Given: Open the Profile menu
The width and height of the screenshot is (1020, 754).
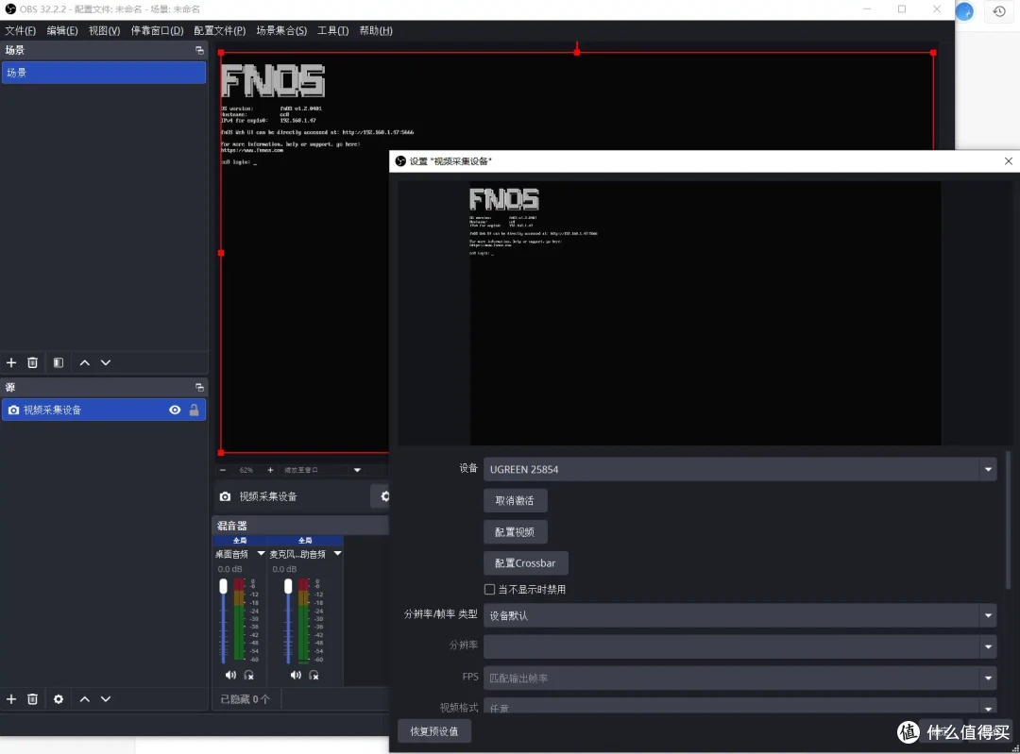Looking at the screenshot, I should (220, 30).
